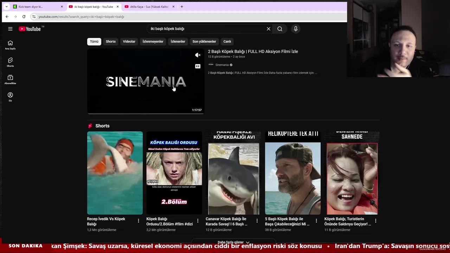Unmute the Sinemania video preview

(x=198, y=55)
